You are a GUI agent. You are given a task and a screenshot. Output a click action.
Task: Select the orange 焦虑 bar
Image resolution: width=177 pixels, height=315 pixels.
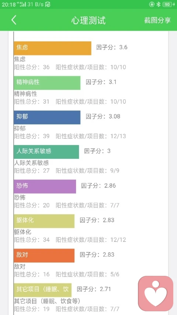(x=52, y=48)
